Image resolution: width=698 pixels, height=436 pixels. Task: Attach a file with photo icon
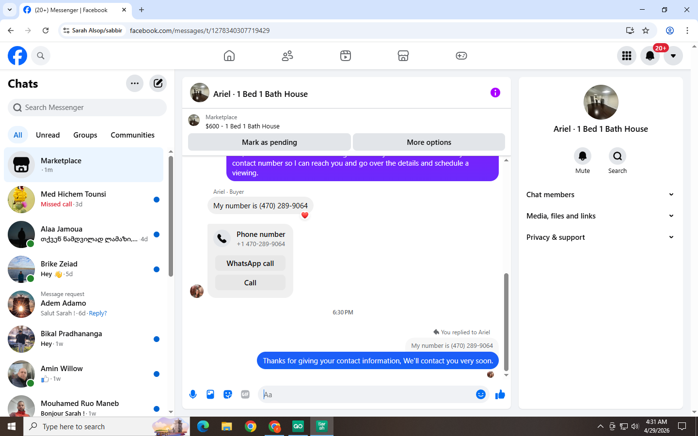tap(210, 394)
